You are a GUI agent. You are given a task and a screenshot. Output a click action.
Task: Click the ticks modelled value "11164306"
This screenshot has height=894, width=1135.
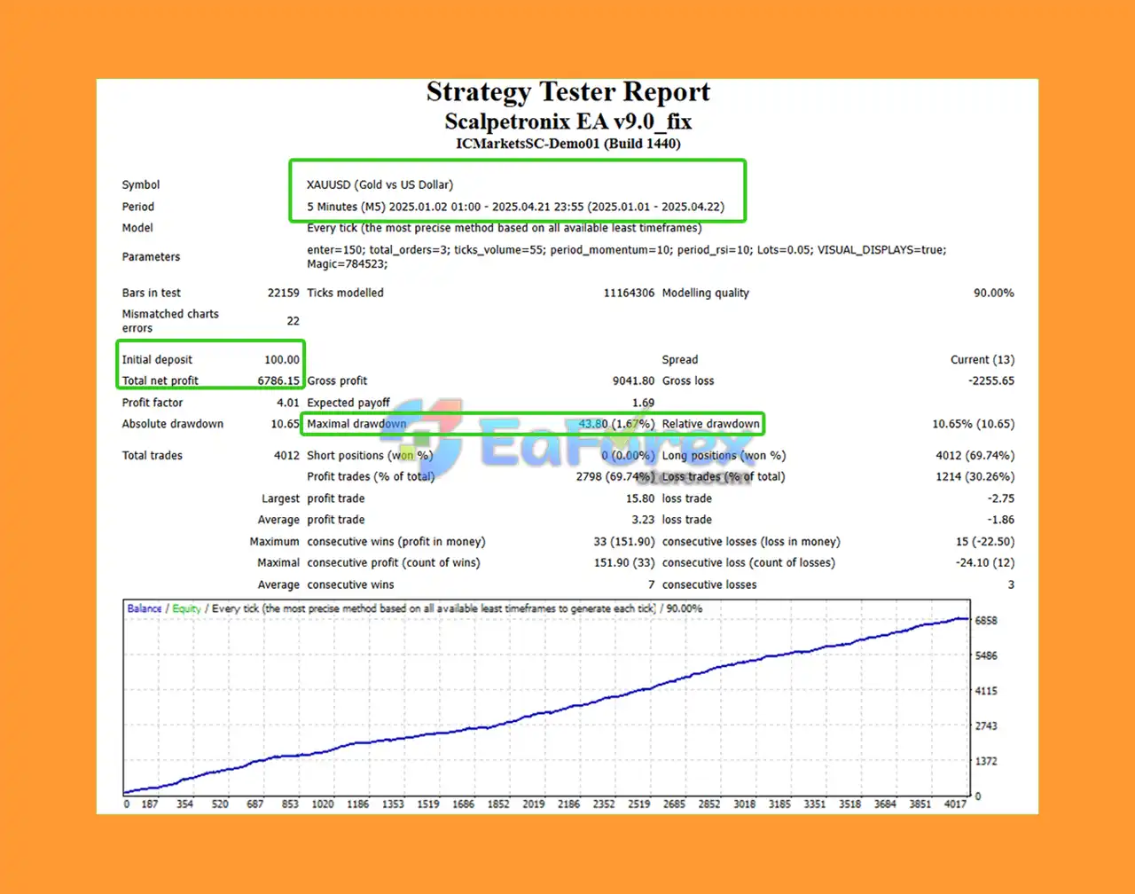click(x=629, y=293)
